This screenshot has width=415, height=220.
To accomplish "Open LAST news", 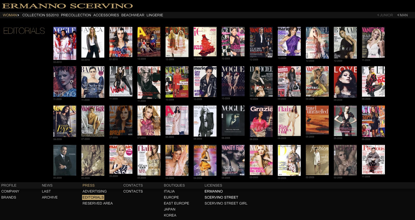I will tap(46, 191).
